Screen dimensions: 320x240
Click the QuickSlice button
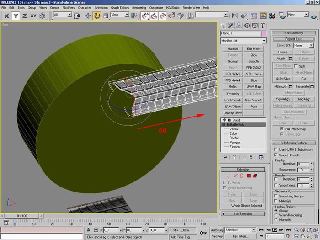click(283, 79)
